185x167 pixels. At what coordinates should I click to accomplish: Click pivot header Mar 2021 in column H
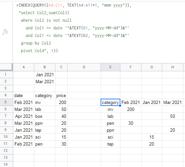[172, 102]
